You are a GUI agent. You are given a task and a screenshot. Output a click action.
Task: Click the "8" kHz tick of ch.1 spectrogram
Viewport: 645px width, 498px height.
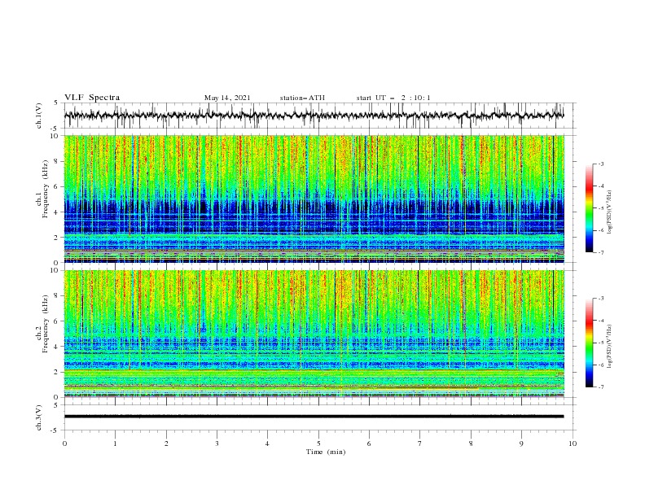tap(57, 161)
